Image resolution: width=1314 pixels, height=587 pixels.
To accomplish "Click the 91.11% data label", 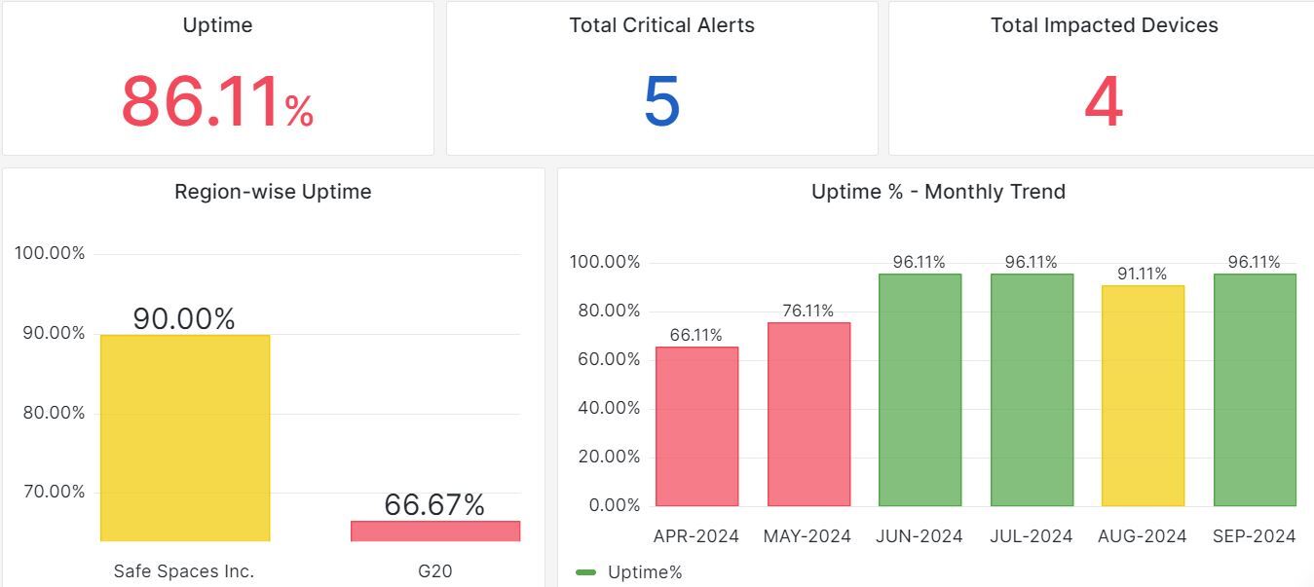I will point(1143,274).
